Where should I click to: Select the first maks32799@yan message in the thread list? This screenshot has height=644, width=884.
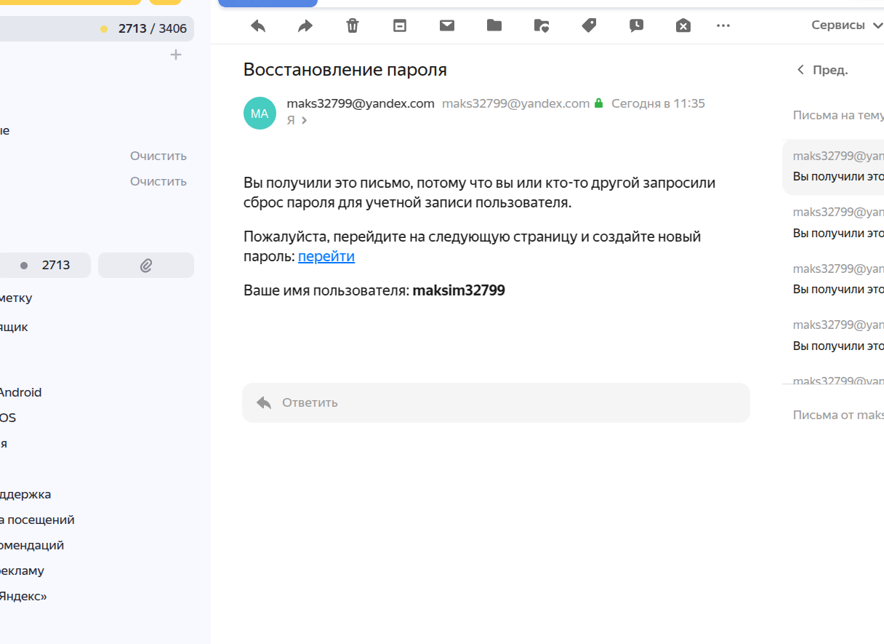837,166
